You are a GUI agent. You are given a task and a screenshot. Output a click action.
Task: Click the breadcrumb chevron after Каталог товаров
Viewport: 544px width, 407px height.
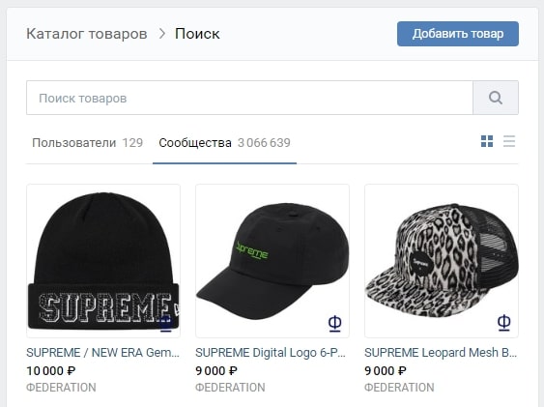coord(161,34)
